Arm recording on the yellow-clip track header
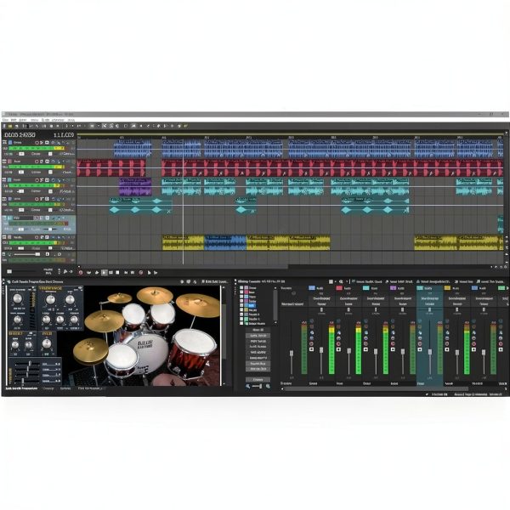The width and height of the screenshot is (510, 510). pos(37,237)
